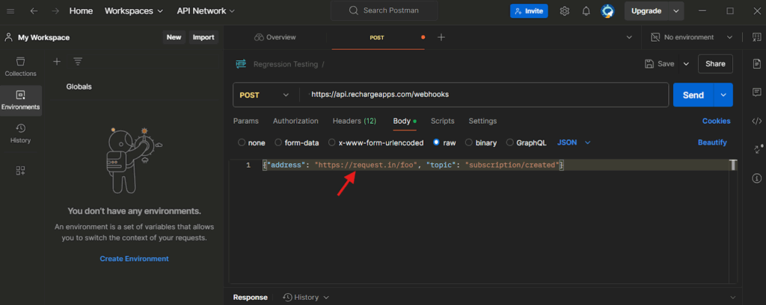Open the Headers (12) tab
The image size is (766, 305).
[354, 121]
